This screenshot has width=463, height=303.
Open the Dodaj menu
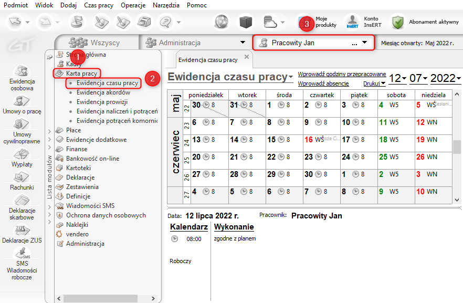coord(68,5)
